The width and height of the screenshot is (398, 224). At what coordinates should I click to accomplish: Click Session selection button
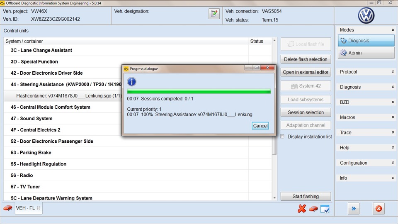(306, 112)
